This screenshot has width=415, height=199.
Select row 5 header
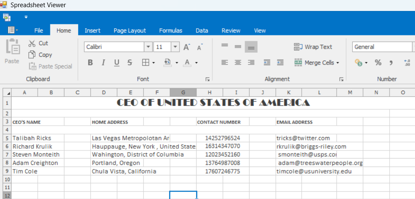(7, 138)
